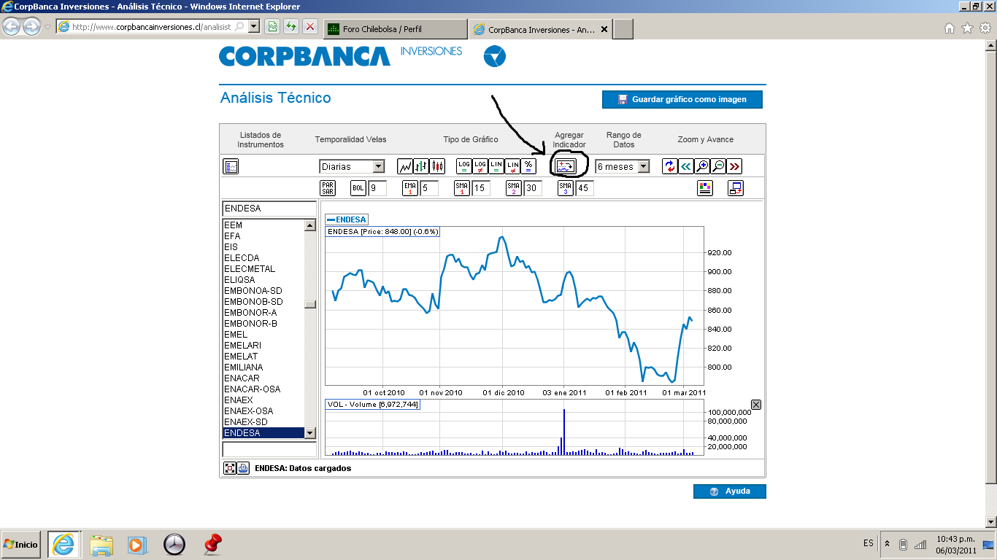Open Windows Explorer folder from taskbar

click(101, 545)
